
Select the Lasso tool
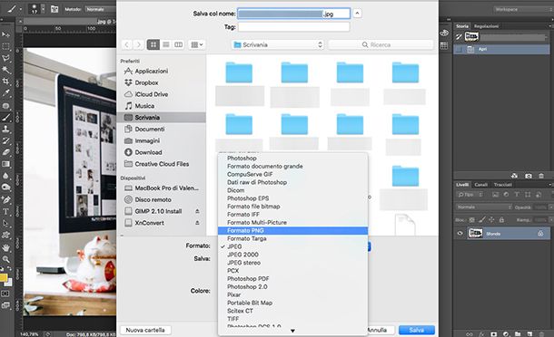click(x=5, y=58)
